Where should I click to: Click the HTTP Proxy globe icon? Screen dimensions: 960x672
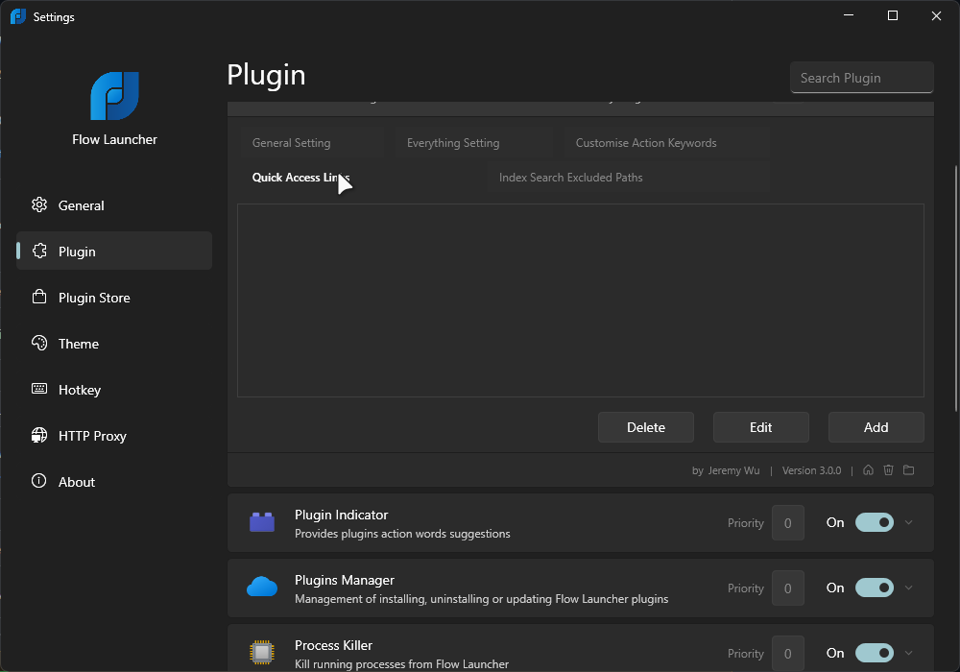[x=39, y=435]
